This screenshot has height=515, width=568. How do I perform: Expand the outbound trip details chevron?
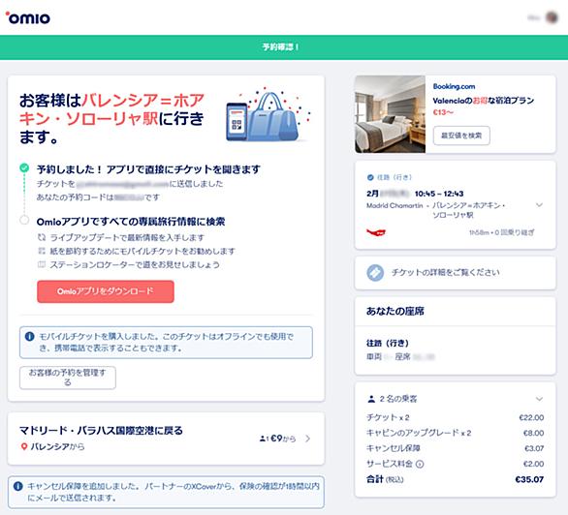pyautogui.click(x=539, y=204)
